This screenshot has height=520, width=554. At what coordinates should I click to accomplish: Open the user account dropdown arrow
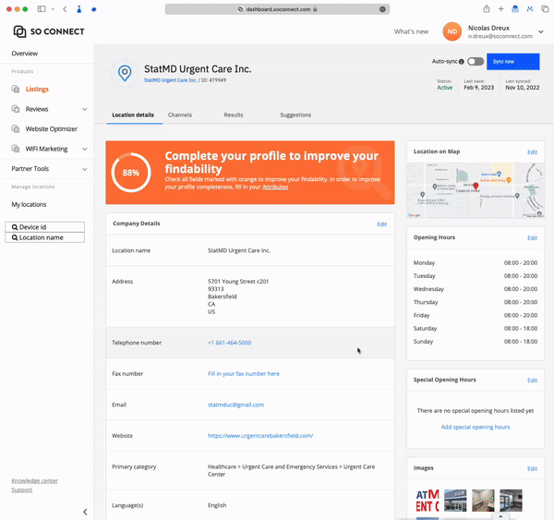click(x=541, y=31)
